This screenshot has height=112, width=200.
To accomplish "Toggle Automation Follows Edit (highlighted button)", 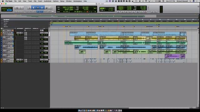I will tap(38, 12).
